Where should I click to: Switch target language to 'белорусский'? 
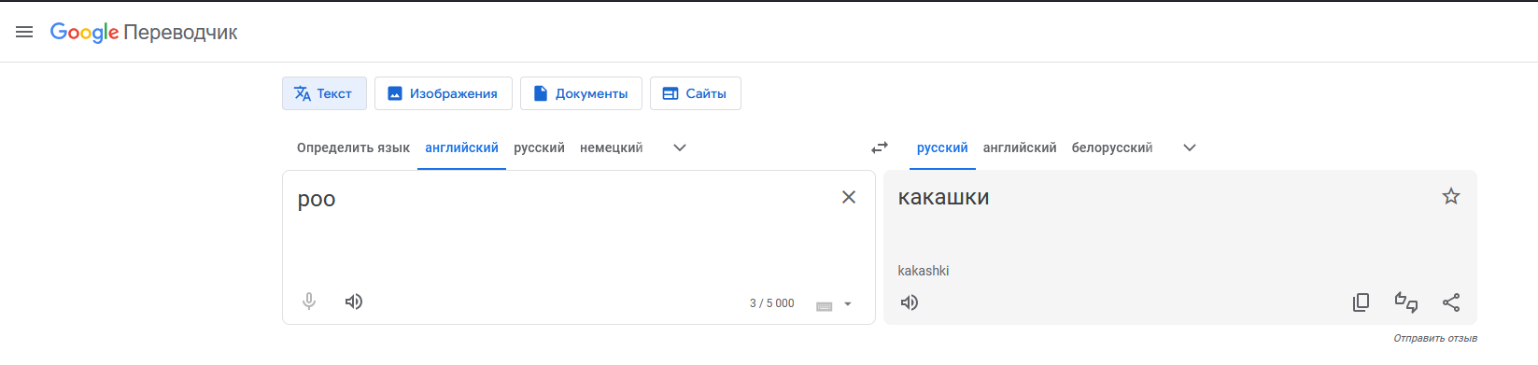tap(1112, 147)
